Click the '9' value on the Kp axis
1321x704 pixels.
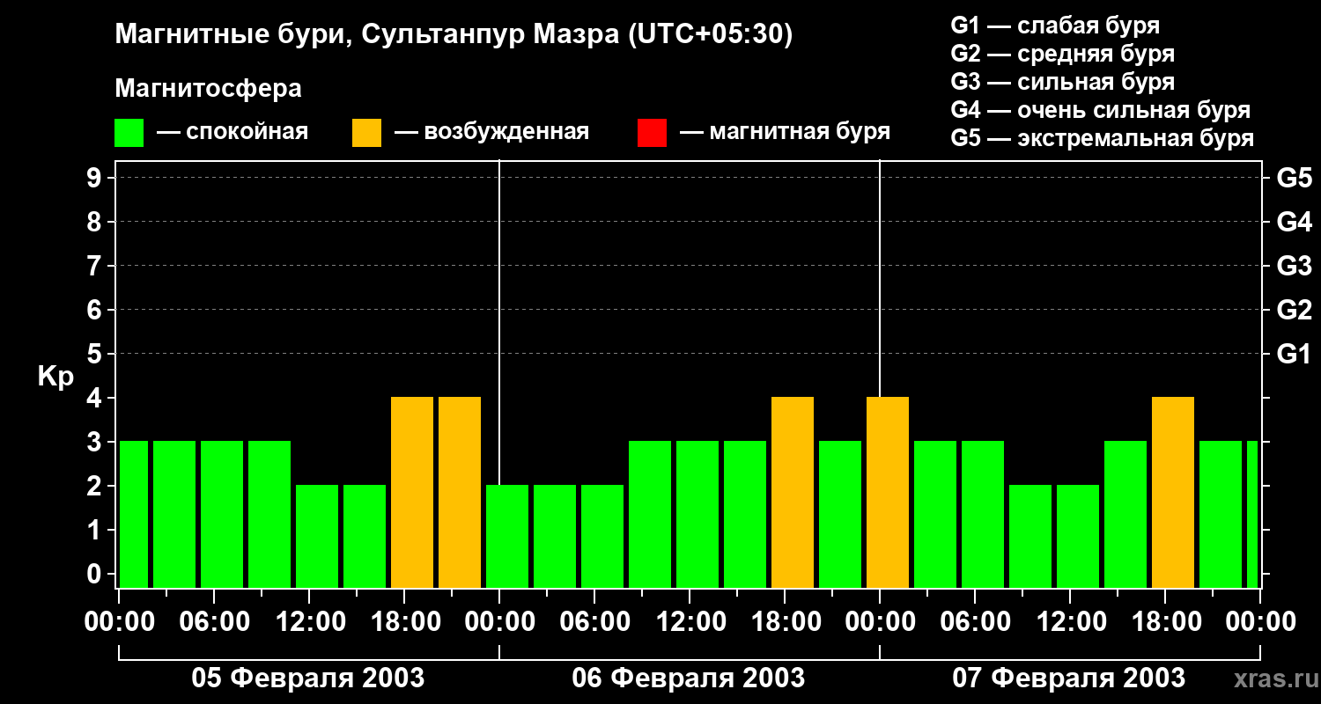coord(96,178)
